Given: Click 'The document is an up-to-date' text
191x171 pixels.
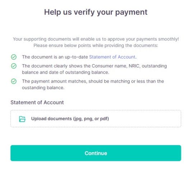Looking at the screenshot, I should tap(55, 57).
